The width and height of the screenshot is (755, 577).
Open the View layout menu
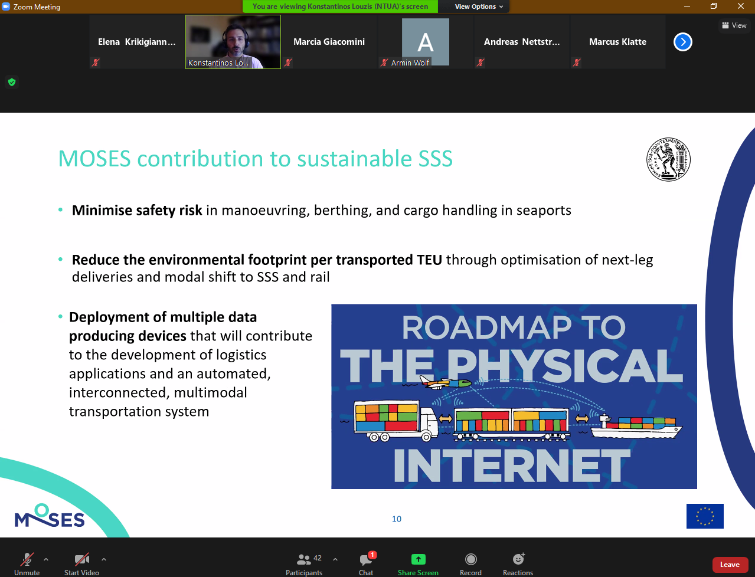click(734, 25)
